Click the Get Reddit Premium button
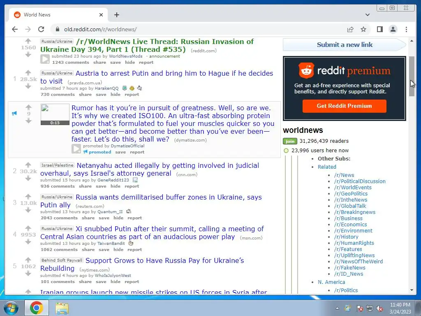 (345, 106)
